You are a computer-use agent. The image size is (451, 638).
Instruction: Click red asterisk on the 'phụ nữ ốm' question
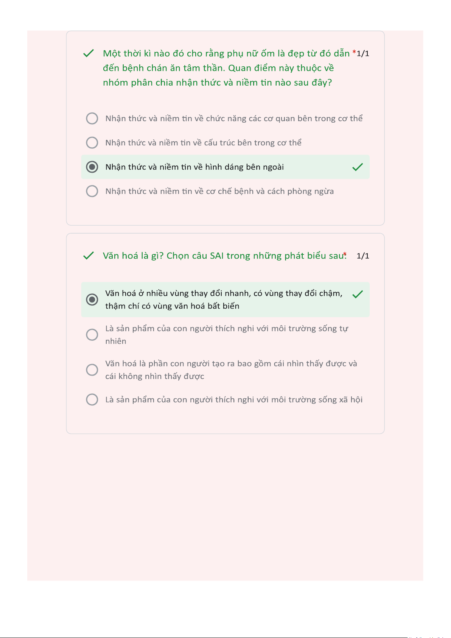pos(354,53)
